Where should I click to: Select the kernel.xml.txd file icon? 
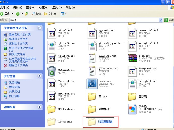(x=132, y=46)
